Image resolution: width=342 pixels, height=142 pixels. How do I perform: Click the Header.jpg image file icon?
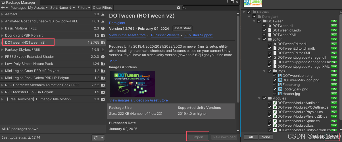(x=280, y=94)
